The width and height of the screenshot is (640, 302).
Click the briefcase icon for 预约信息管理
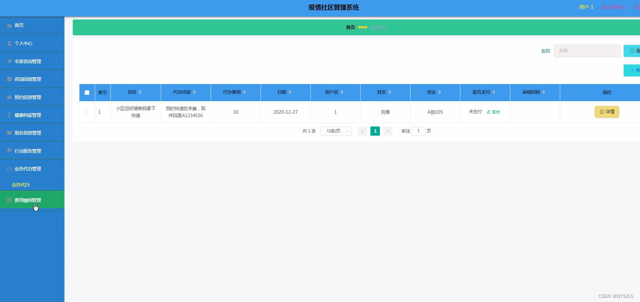pos(9,97)
